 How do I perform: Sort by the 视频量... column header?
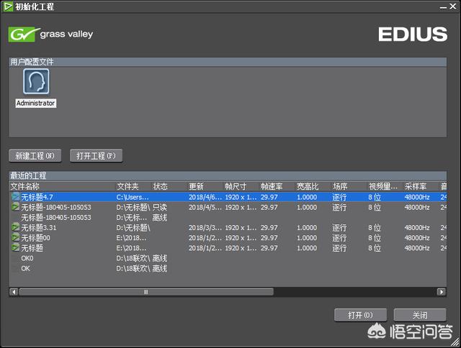tap(385, 186)
